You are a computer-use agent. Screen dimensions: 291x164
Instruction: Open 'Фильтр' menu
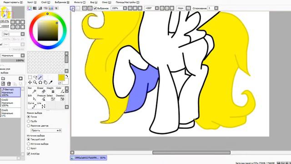(80, 2)
